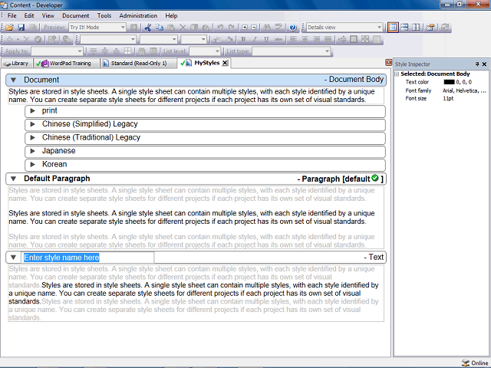Click the Font size 11pt value

[448, 99]
